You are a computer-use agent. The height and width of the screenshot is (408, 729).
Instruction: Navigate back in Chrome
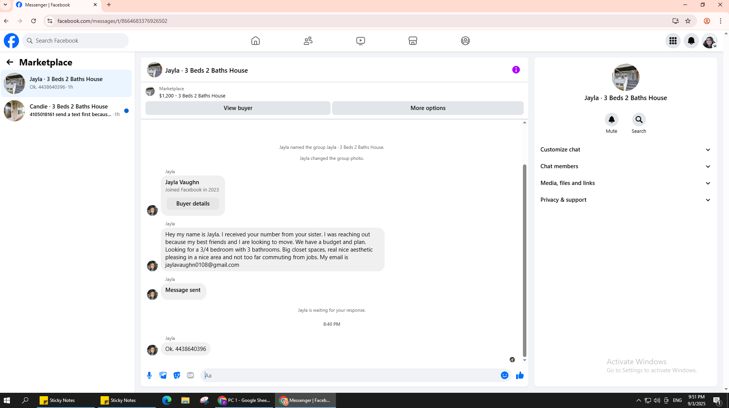tap(6, 21)
